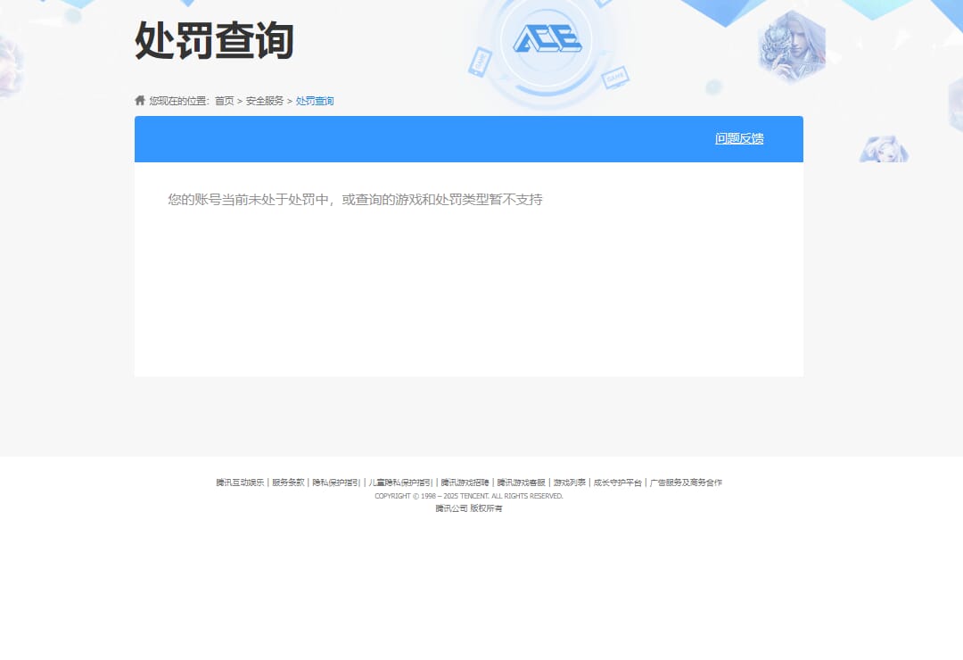Go to 首页 in the breadcrumb
Image resolution: width=963 pixels, height=660 pixels.
[224, 101]
